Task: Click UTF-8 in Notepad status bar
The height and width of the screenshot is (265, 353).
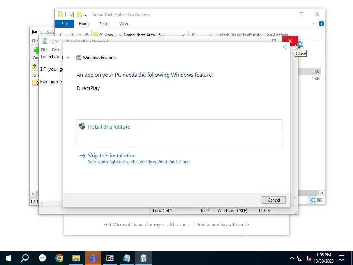Action: [264, 211]
